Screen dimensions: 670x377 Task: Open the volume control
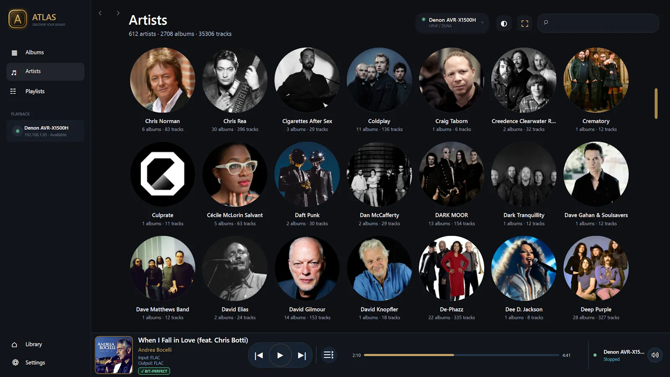[x=655, y=355]
